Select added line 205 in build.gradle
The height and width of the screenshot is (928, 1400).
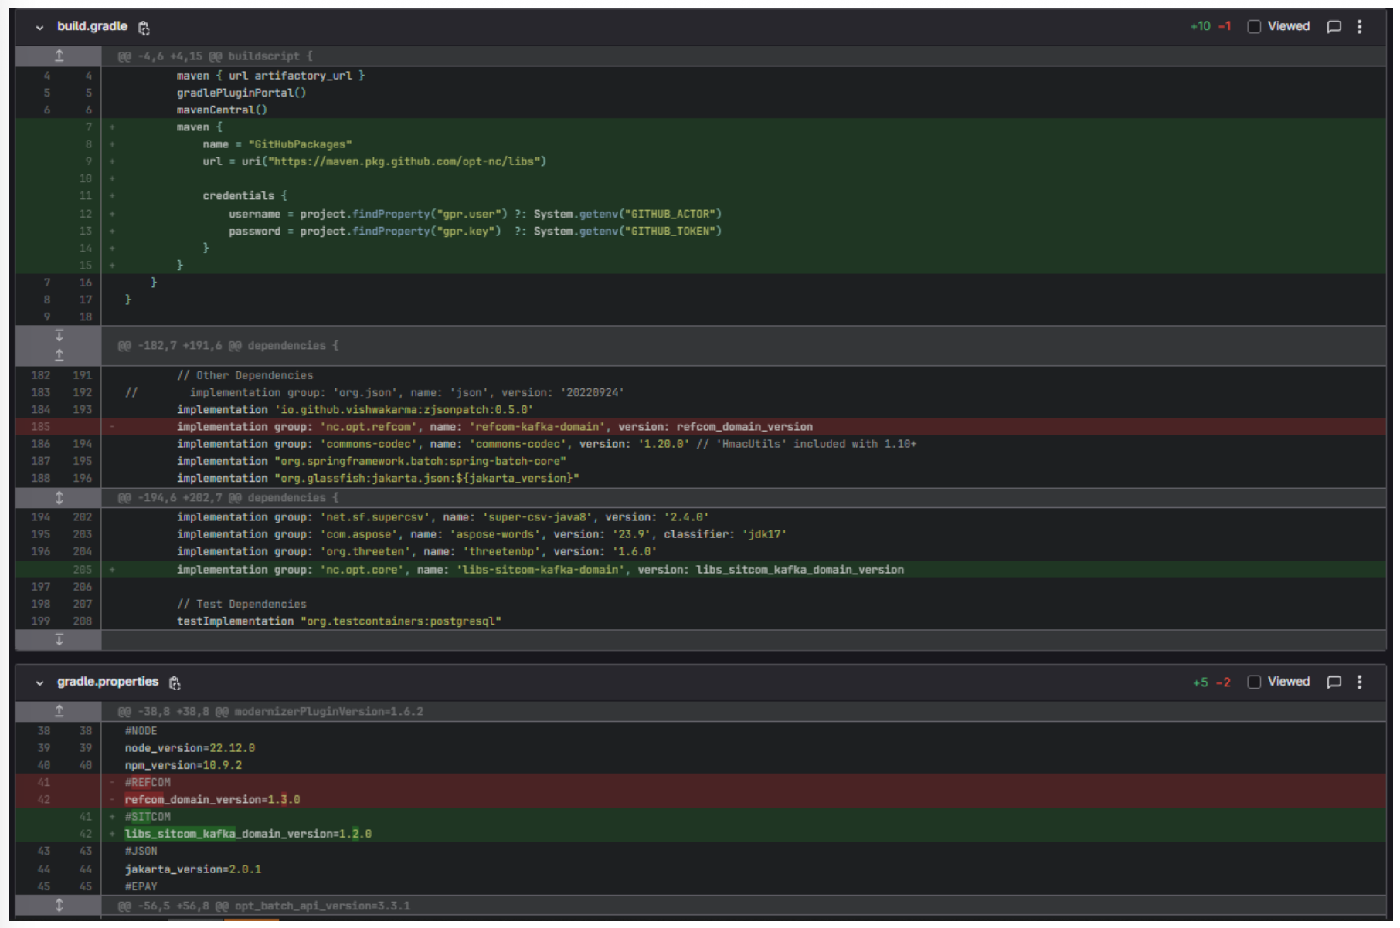[82, 570]
